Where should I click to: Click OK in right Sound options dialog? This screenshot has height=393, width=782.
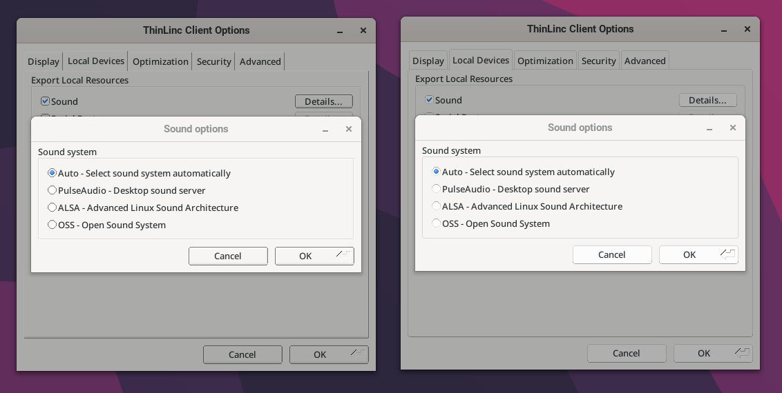698,254
